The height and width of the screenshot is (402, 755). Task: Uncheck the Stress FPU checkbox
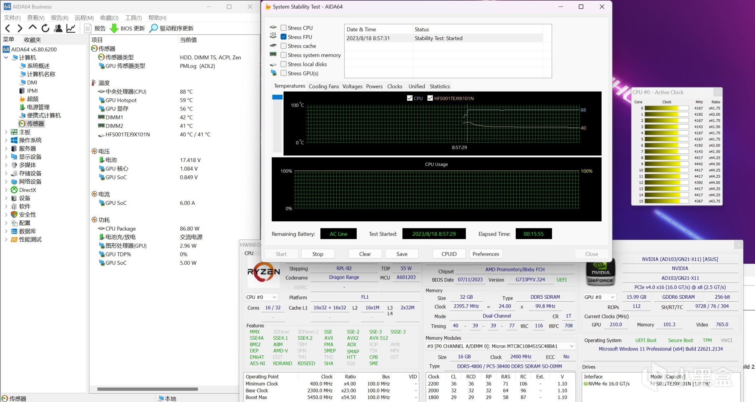[x=284, y=37]
